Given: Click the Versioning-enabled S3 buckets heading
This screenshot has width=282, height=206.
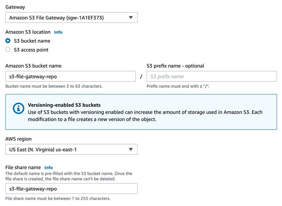Looking at the screenshot, I should pos(64,105).
